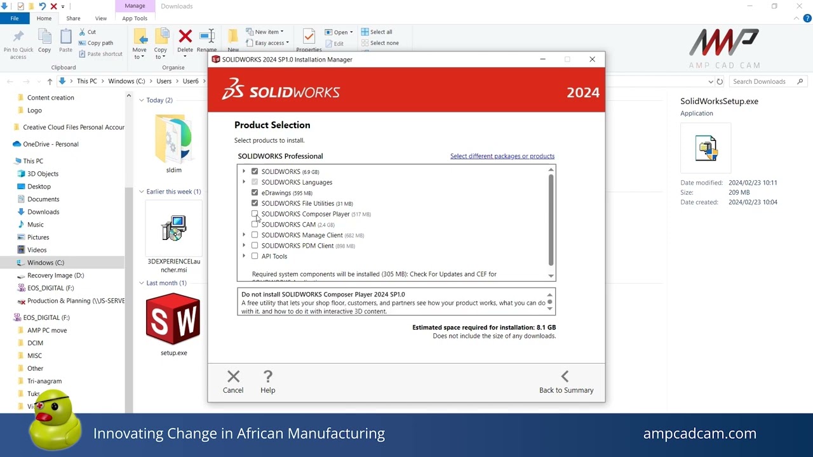Click Pin to Quick access icon
Screen dimensions: 813x457
click(18, 37)
